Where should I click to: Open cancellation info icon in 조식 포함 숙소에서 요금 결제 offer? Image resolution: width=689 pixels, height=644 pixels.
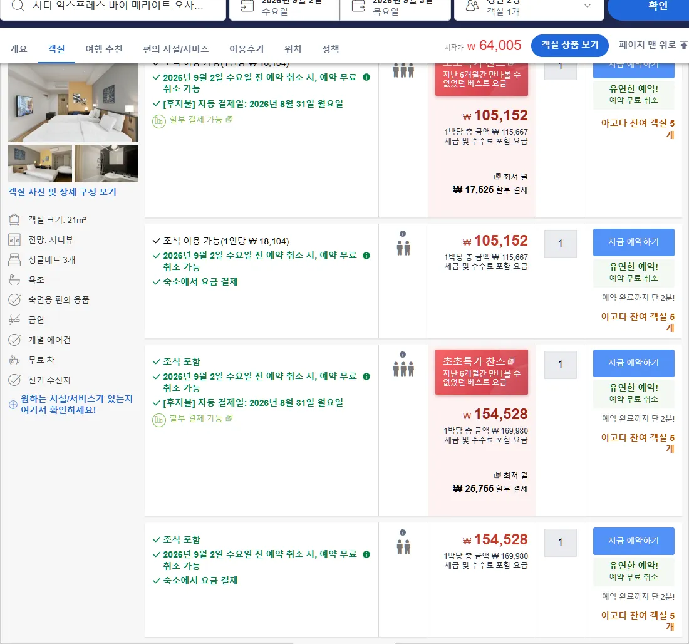pyautogui.click(x=366, y=554)
